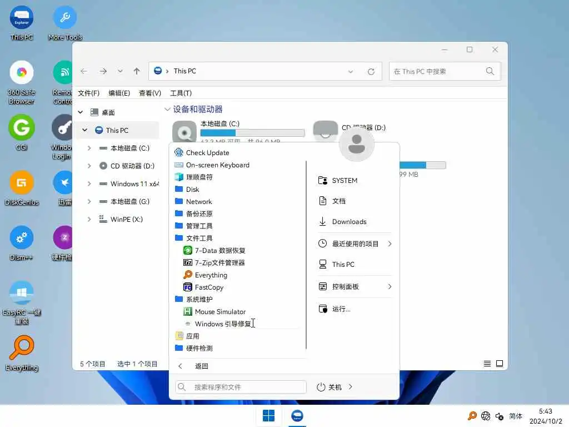Collapse 桌面 tree node

81,112
